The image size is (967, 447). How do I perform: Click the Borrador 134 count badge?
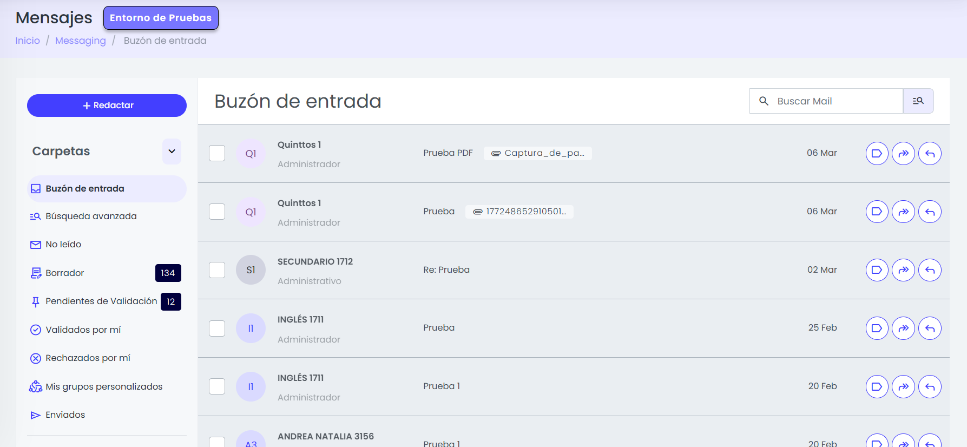(x=168, y=273)
